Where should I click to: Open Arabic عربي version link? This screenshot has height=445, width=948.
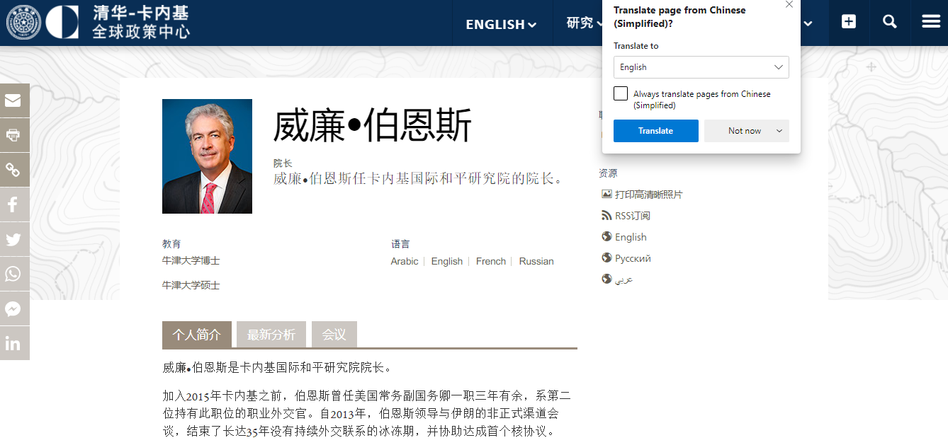tap(623, 279)
